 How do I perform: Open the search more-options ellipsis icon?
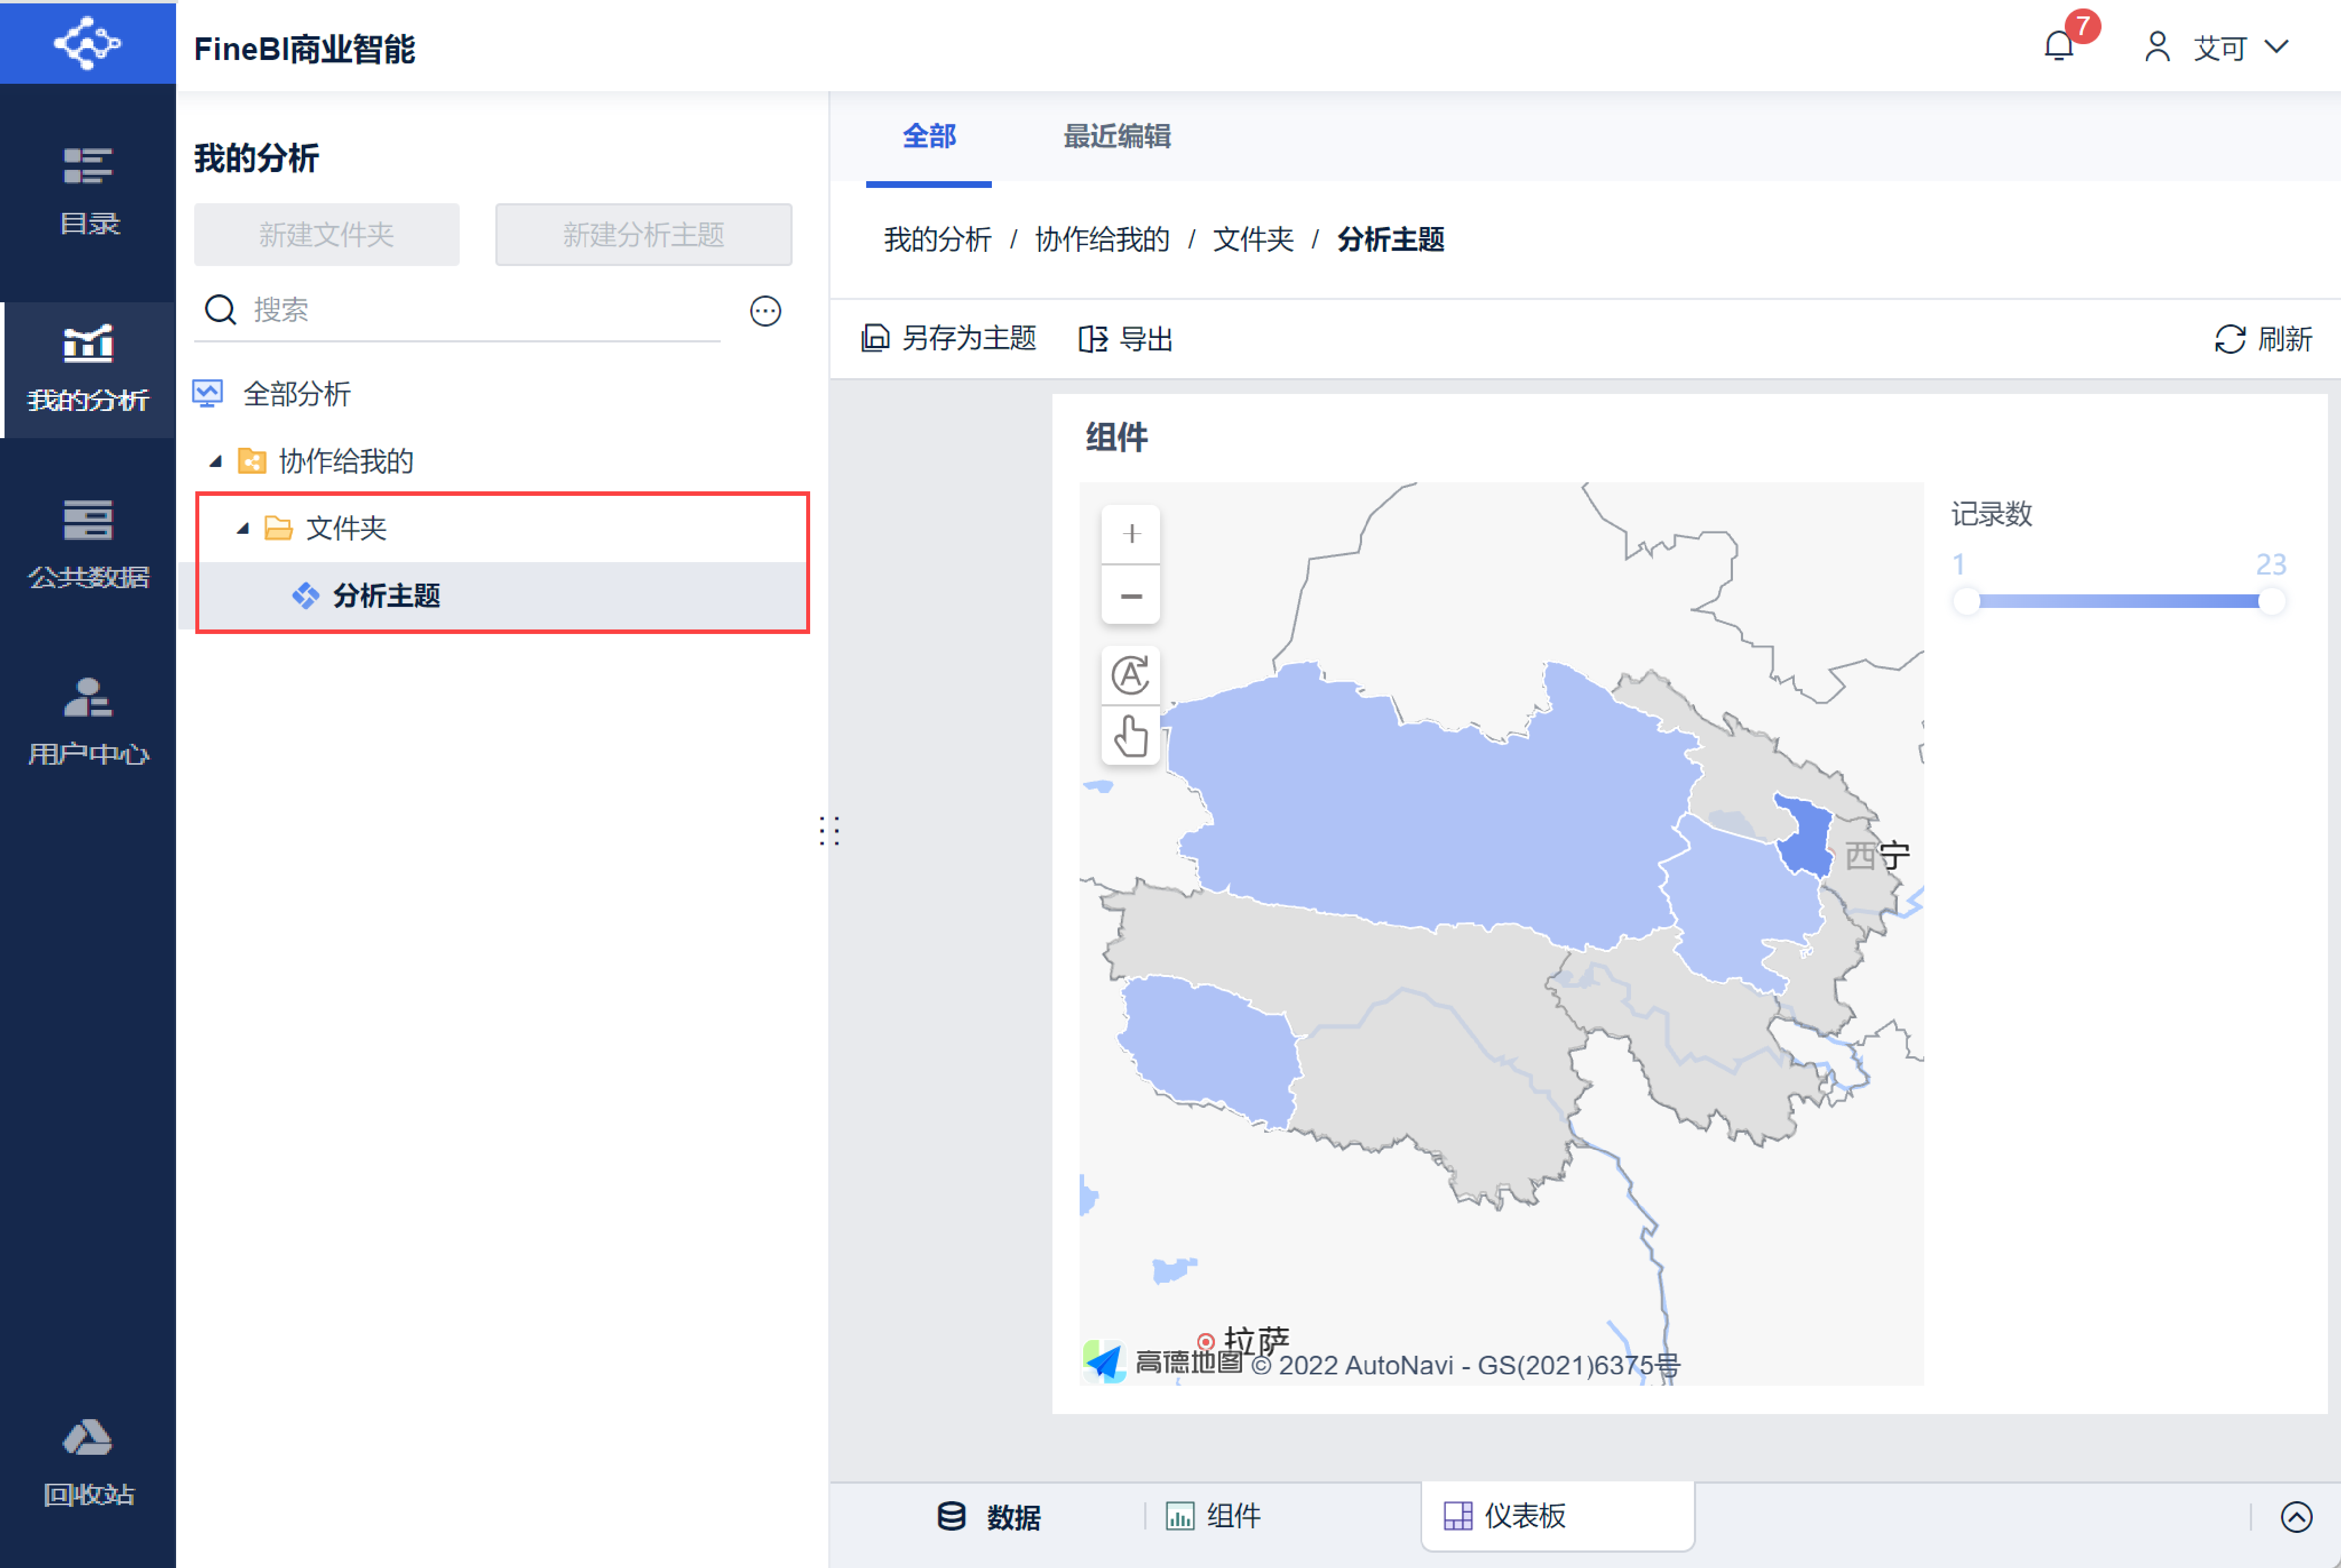click(765, 311)
